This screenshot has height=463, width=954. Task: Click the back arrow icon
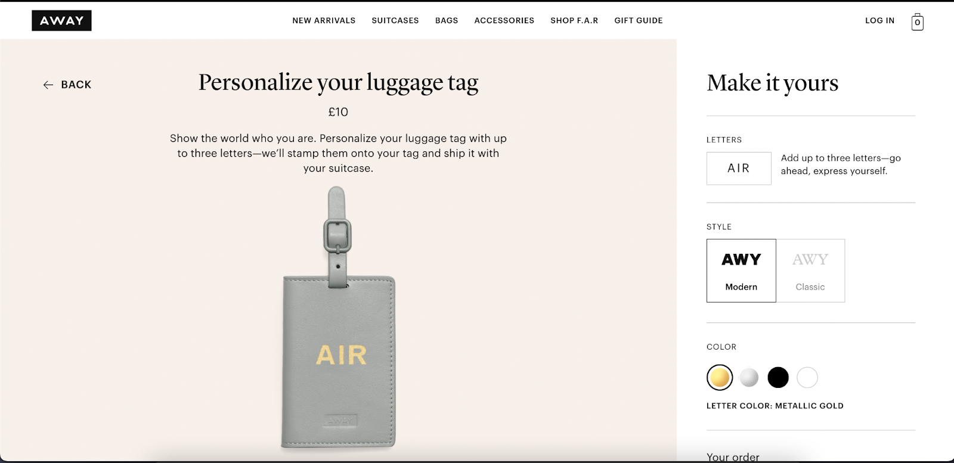coord(48,85)
